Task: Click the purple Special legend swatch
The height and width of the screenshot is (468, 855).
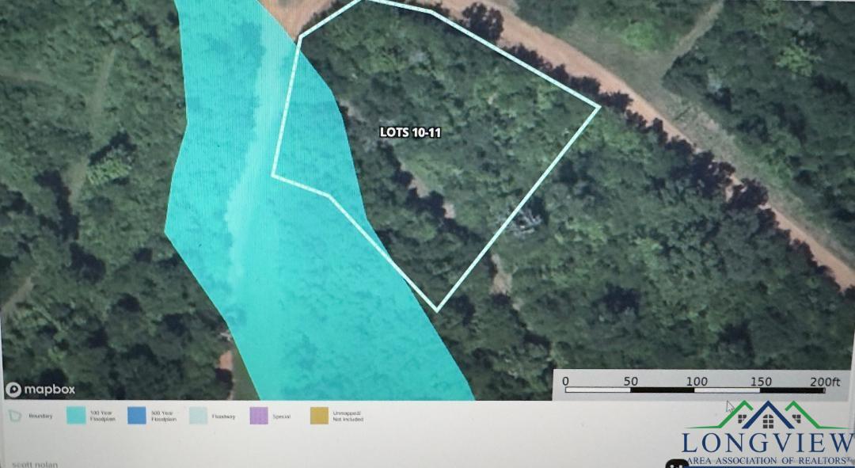Action: (260, 416)
